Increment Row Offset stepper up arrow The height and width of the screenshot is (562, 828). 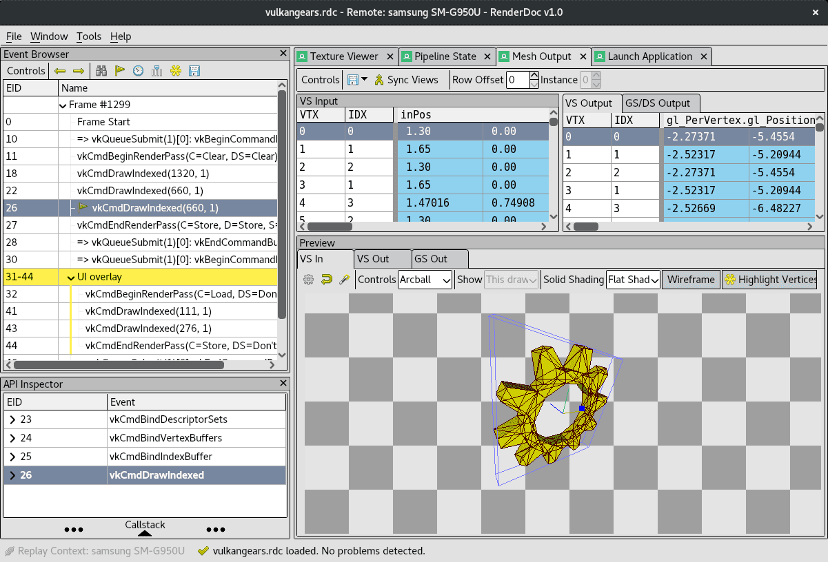click(x=534, y=76)
